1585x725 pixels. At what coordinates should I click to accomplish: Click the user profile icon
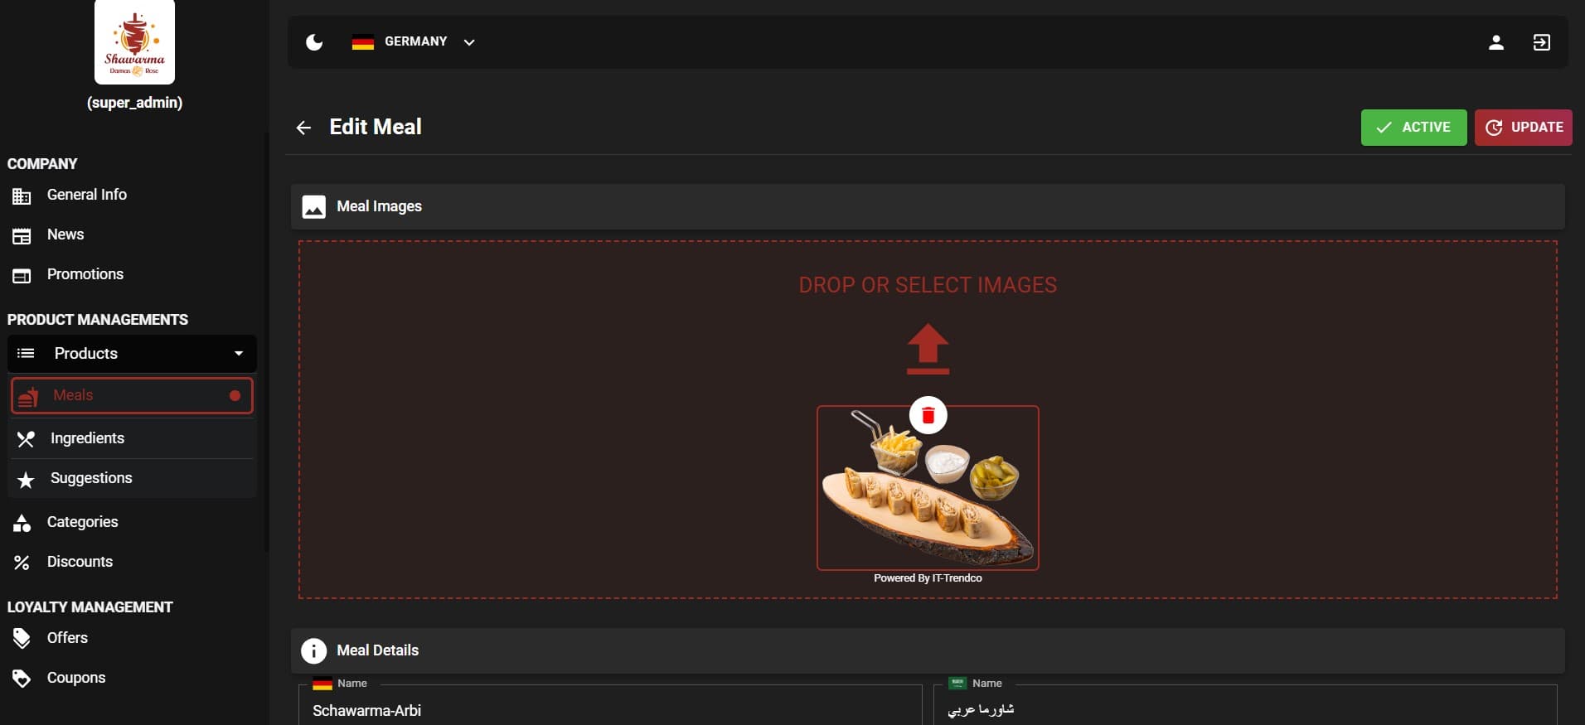[1495, 42]
